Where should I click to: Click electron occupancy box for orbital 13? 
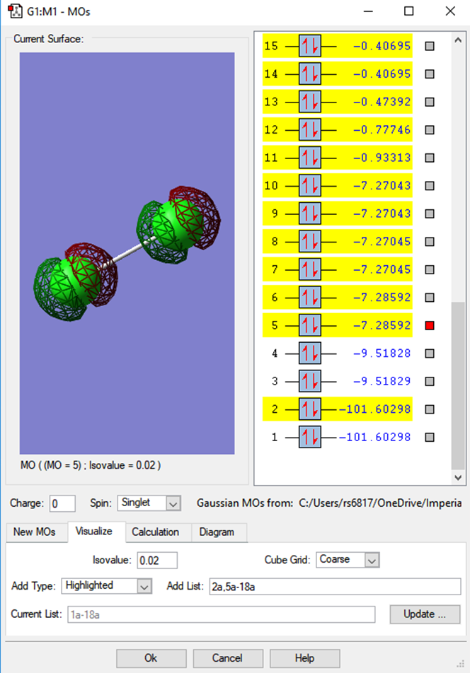pos(310,102)
